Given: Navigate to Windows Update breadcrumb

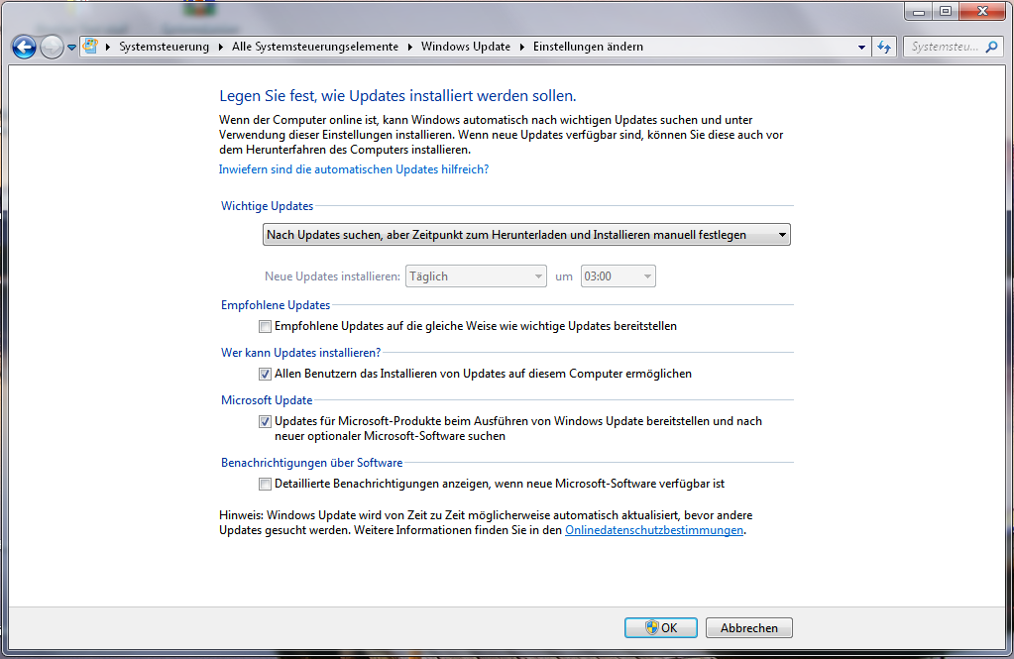Looking at the screenshot, I should [x=466, y=47].
